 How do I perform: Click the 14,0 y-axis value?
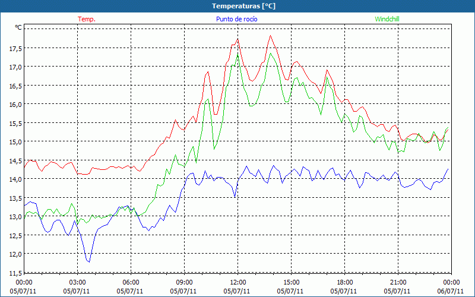click(x=15, y=179)
